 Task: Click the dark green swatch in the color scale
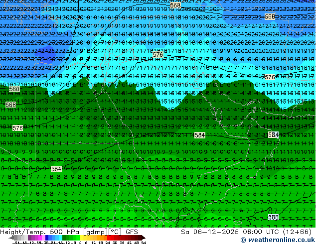pyautogui.click(x=64, y=238)
